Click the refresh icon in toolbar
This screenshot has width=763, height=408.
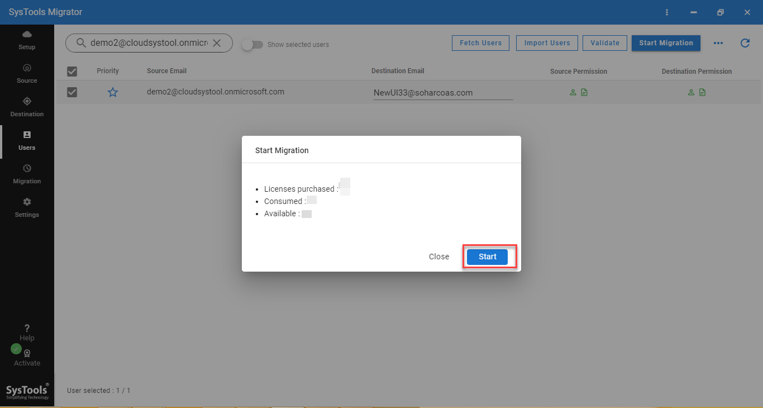pyautogui.click(x=745, y=43)
